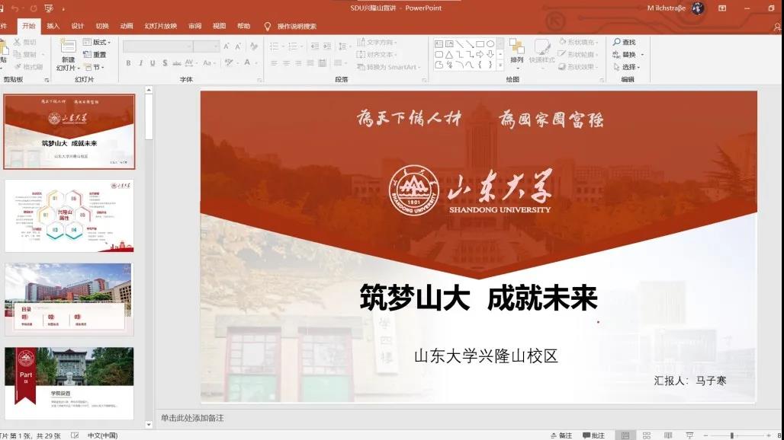Screen dimensions: 784x440
Task: Click the Arrange (排列) icon
Action: click(517, 48)
